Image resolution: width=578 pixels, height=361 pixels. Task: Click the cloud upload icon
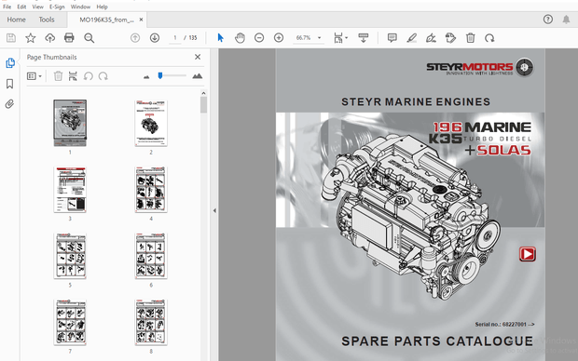pos(49,38)
